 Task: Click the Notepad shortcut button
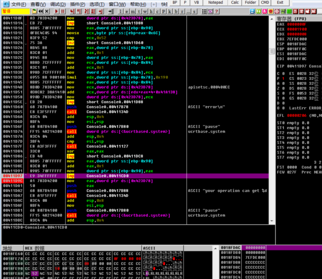(216, 2)
